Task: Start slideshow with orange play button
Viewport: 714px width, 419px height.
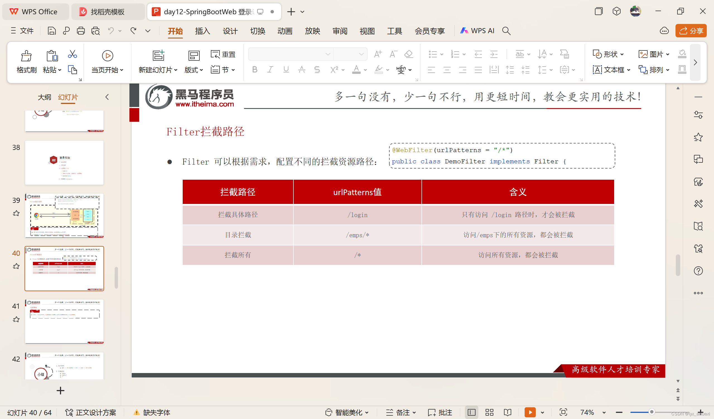Action: 530,412
